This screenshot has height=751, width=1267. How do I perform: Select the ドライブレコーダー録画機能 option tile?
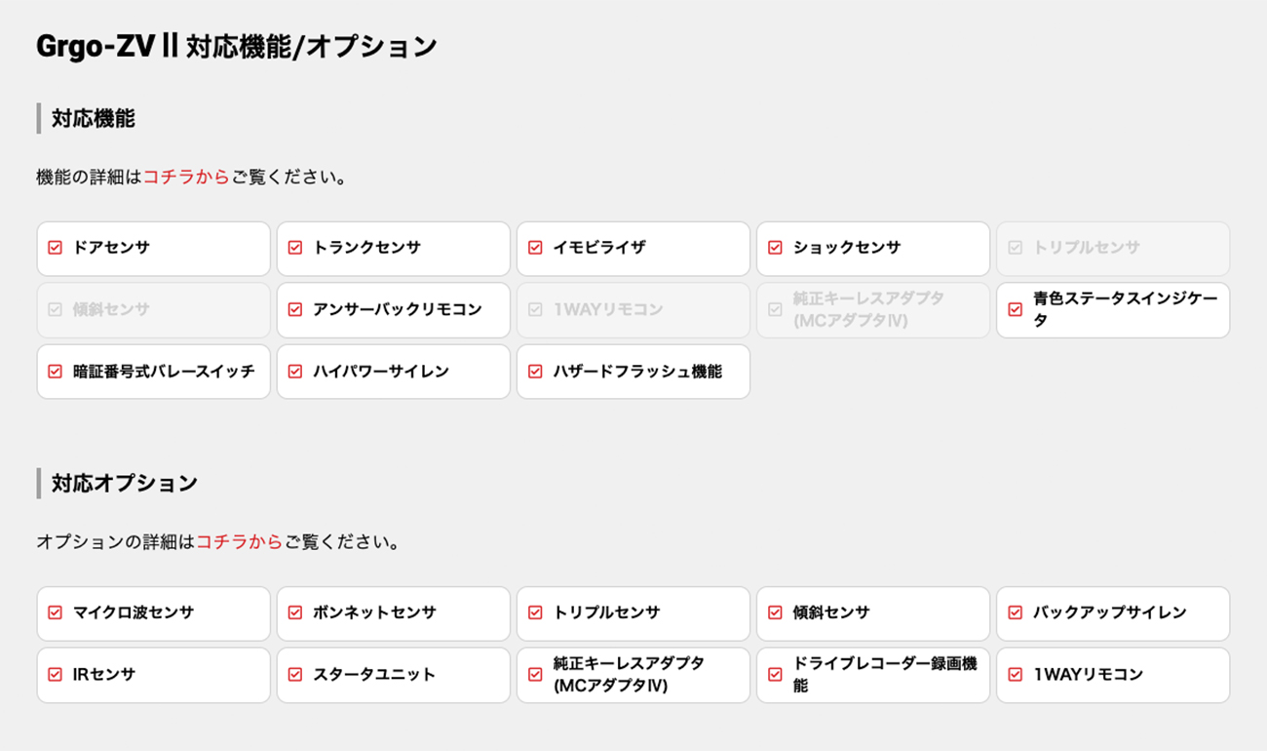[x=873, y=675]
